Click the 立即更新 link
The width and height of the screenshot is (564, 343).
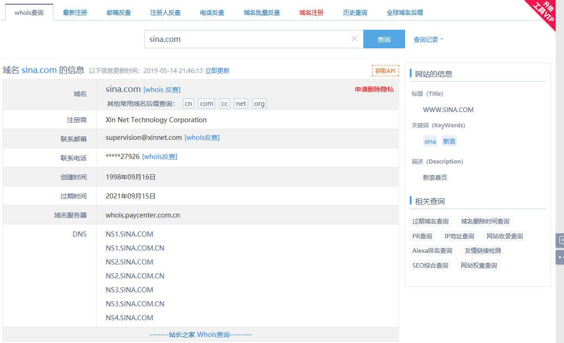[217, 71]
